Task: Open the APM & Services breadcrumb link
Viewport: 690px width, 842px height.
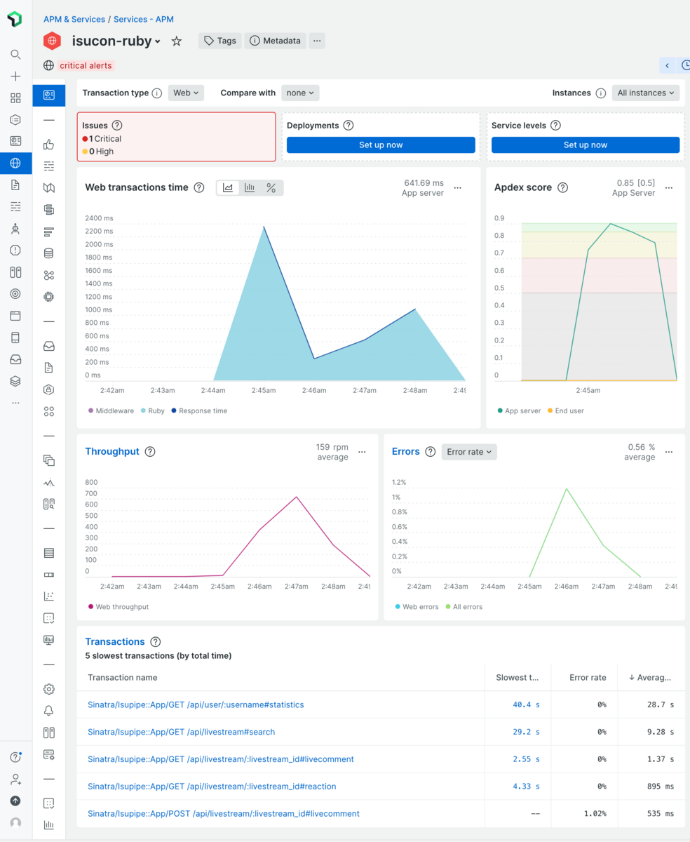Action: (74, 20)
